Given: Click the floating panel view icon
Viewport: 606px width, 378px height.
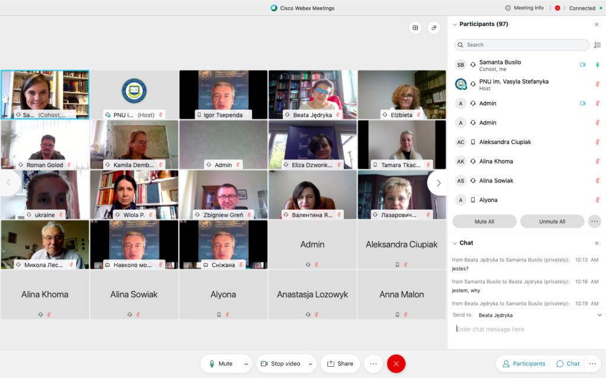Looking at the screenshot, I should point(434,28).
